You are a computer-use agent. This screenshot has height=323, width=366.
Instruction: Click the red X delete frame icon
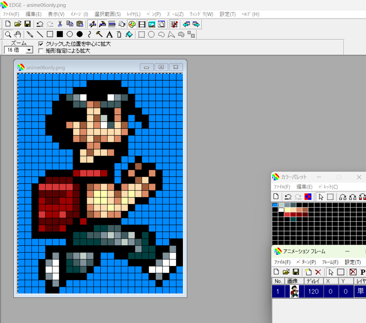pos(318,272)
